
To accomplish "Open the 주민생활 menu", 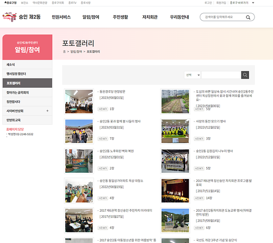I will [120, 17].
